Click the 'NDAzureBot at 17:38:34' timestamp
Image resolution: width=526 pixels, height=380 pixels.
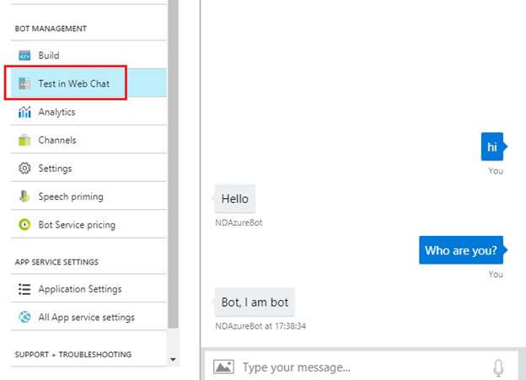point(260,326)
